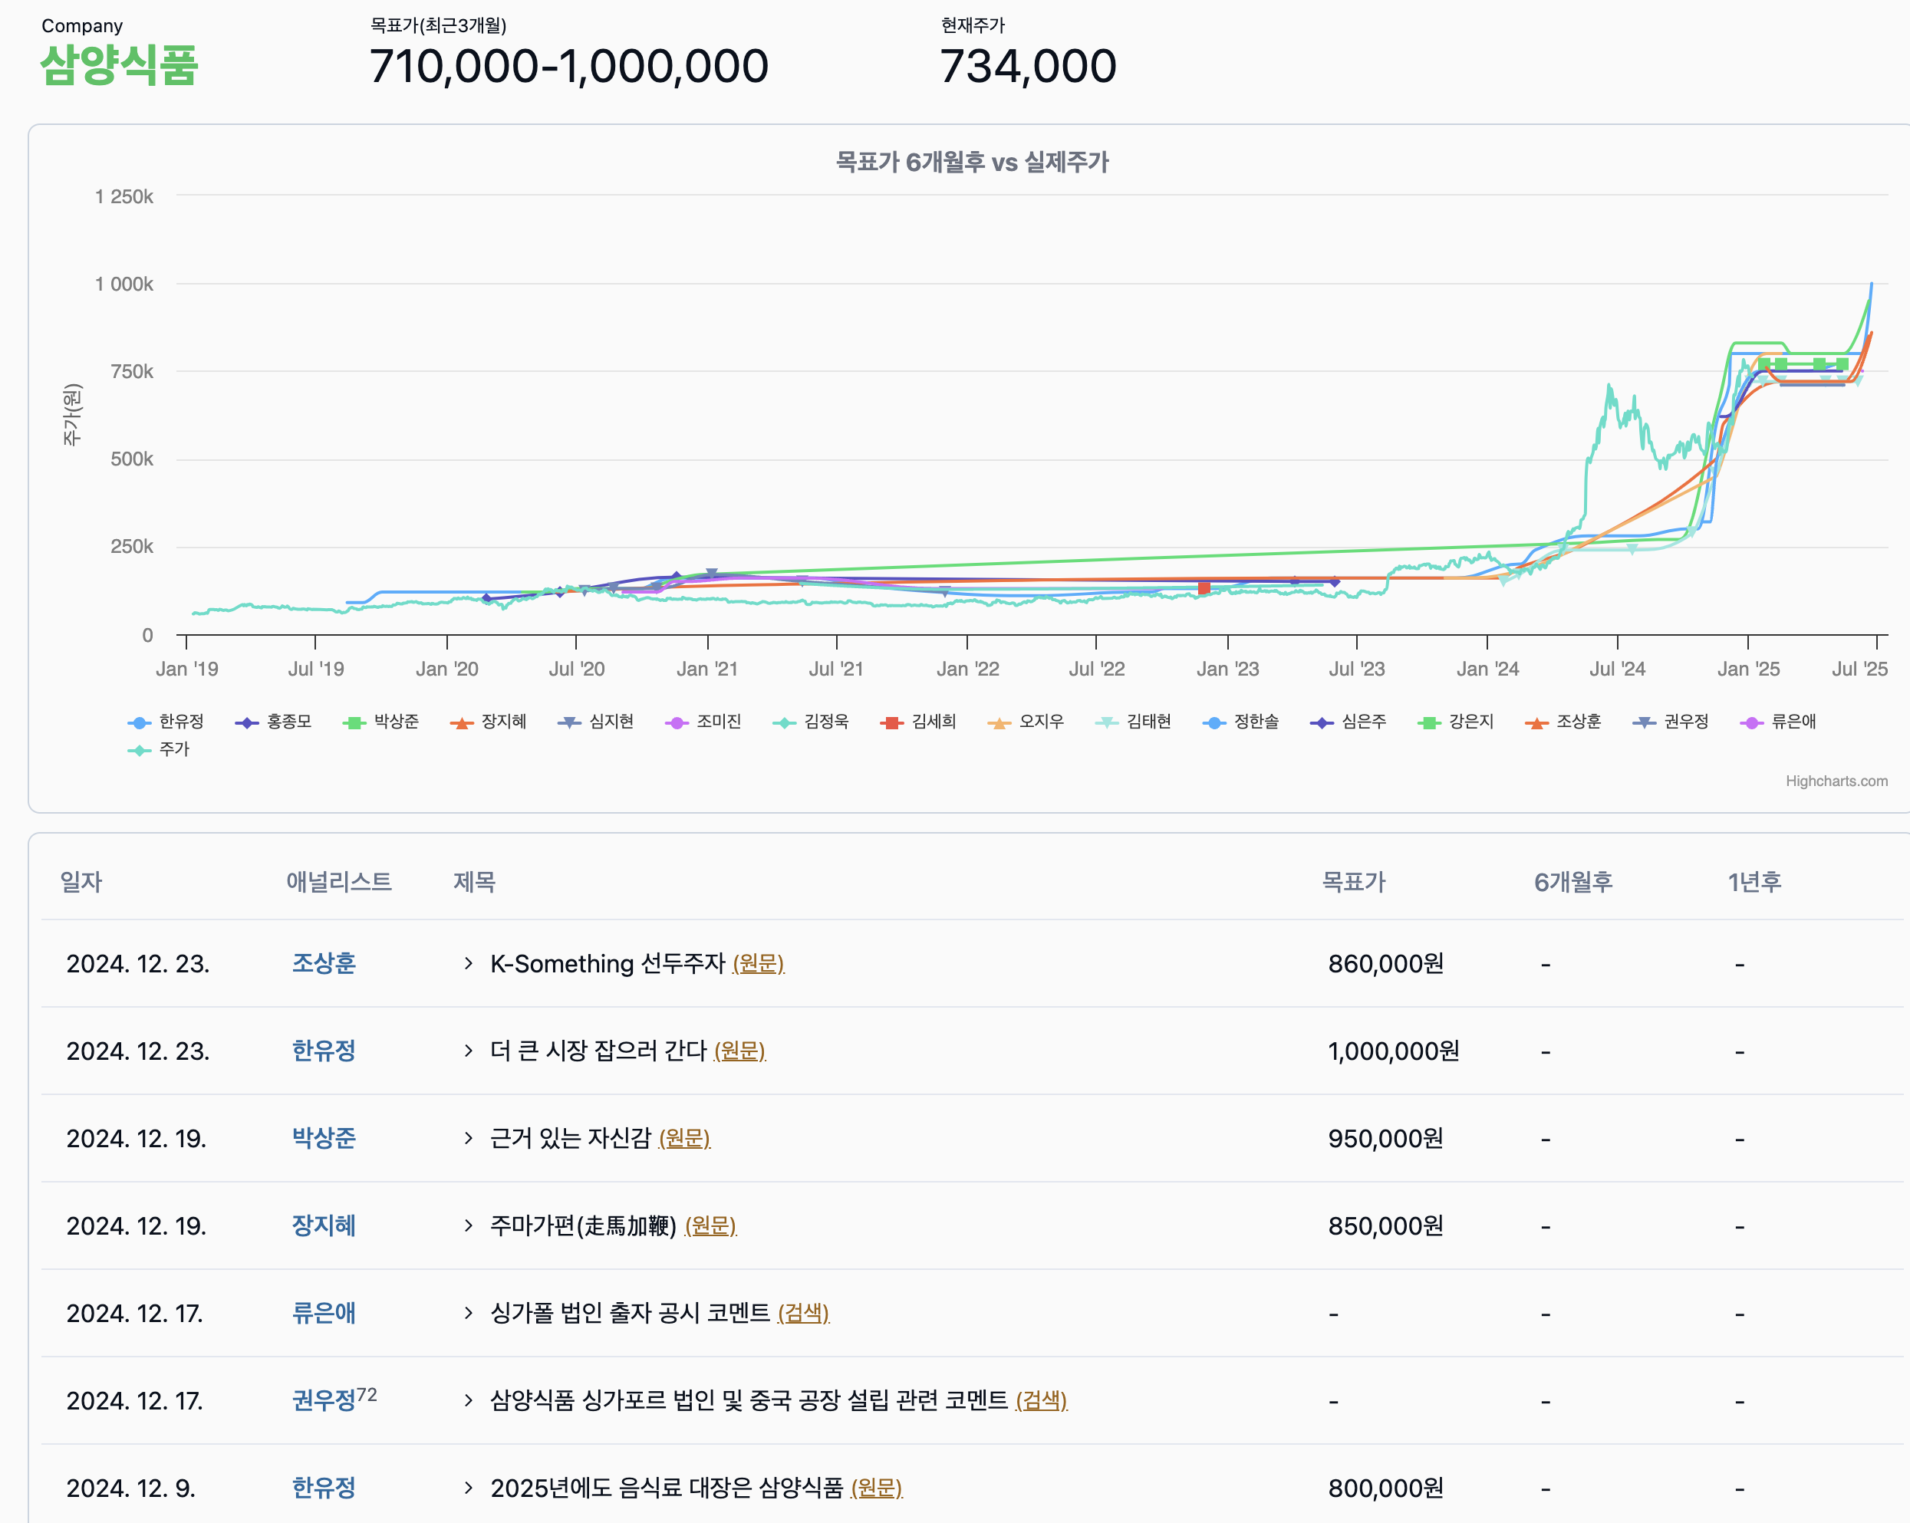
Task: Click 검색 link for 싱가포르 법인 및 중국 공장 코멘트
Action: point(1042,1401)
